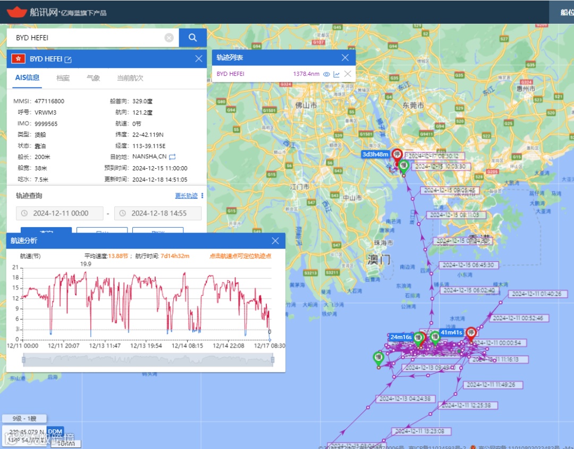Image resolution: width=574 pixels, height=449 pixels.
Task: Click the 24m16s duration label on map
Action: 401,336
